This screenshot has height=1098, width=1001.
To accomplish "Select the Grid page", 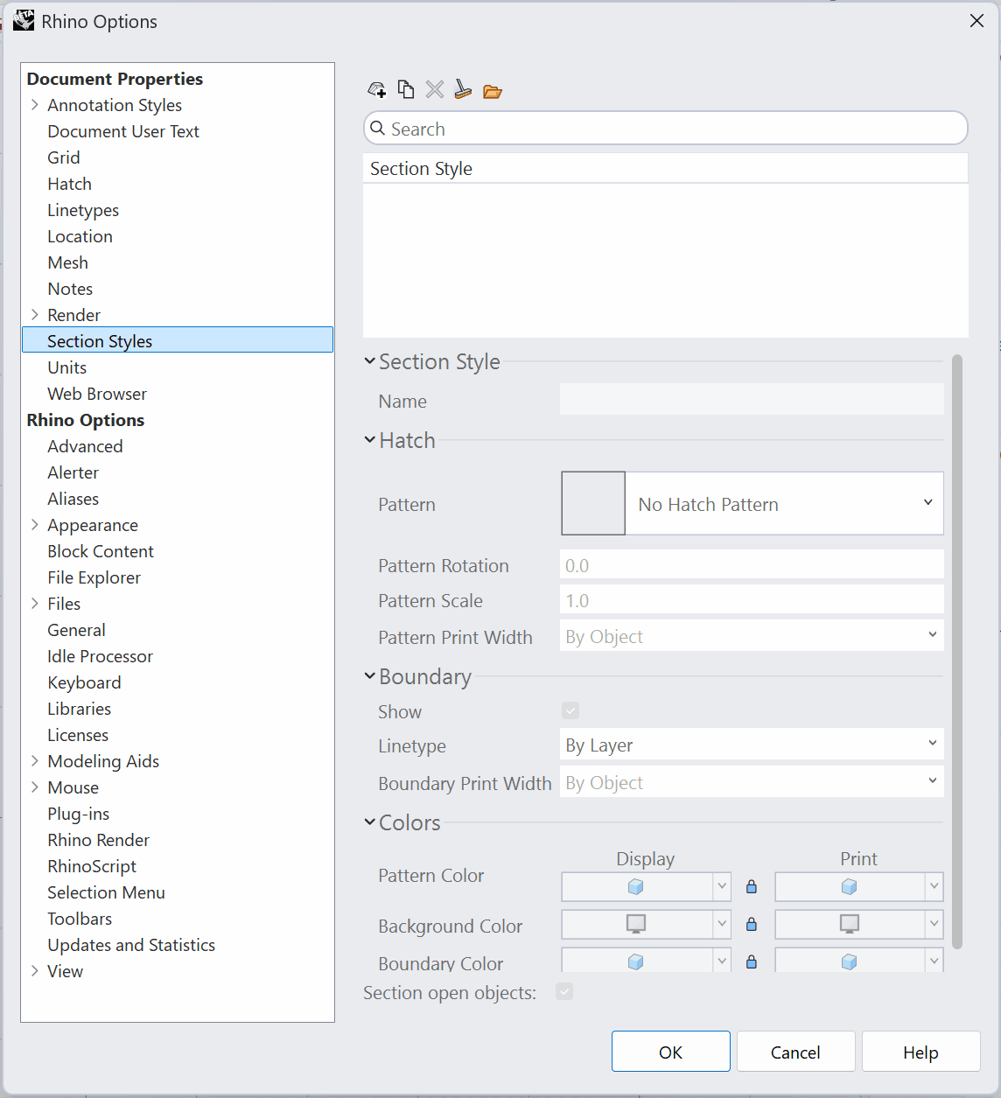I will [64, 157].
